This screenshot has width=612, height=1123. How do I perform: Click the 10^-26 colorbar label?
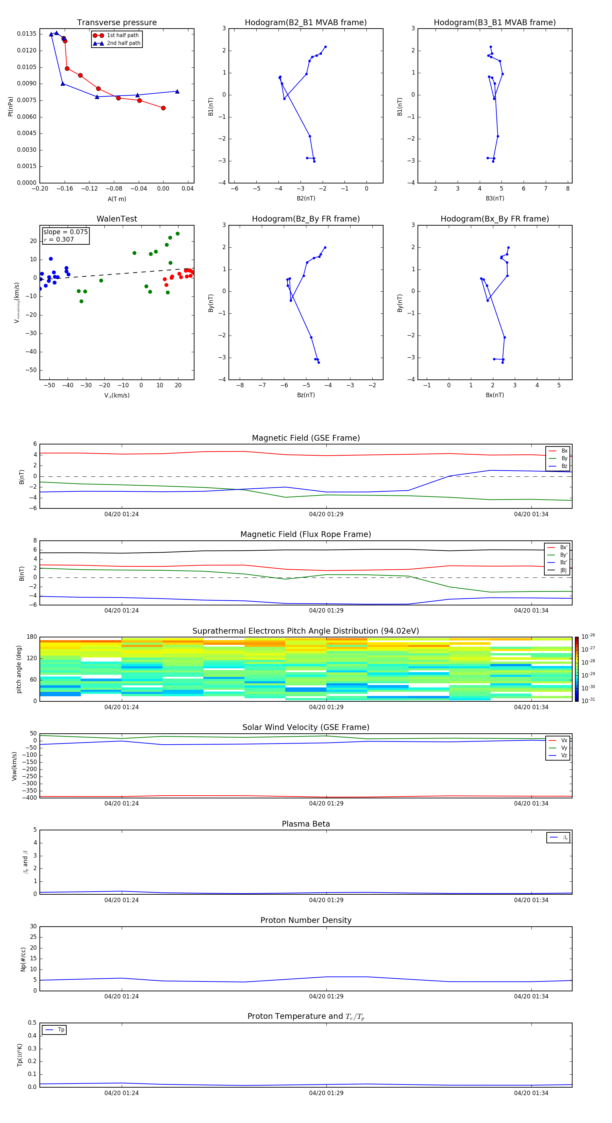coord(588,636)
